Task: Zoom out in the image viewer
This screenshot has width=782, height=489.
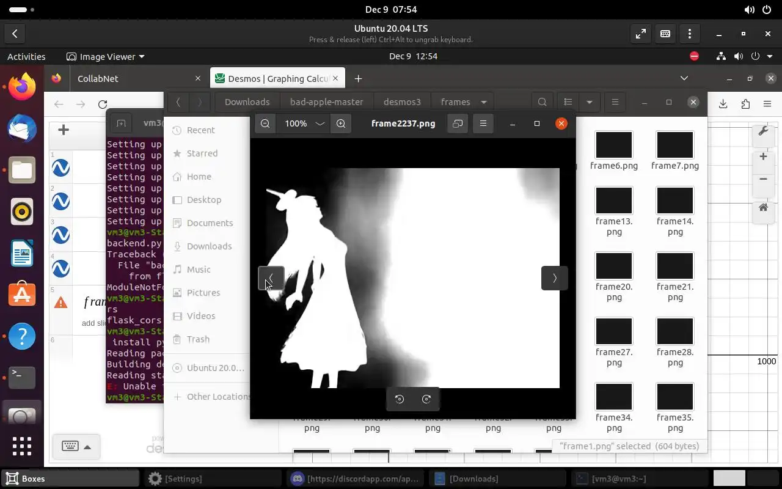Action: (265, 123)
